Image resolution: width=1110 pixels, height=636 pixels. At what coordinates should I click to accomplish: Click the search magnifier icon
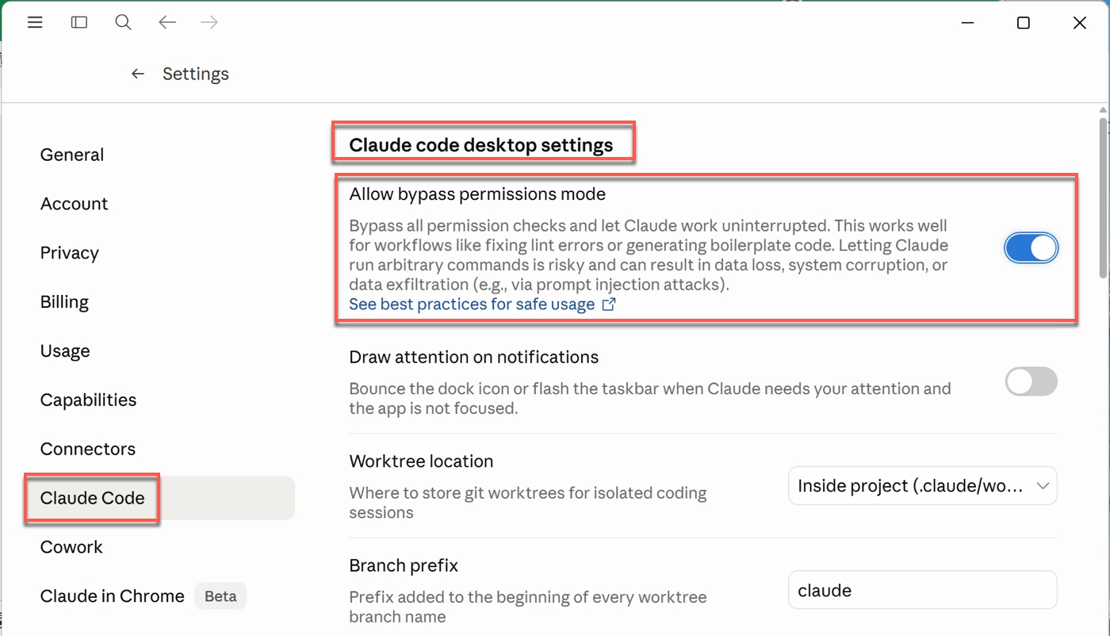click(x=123, y=23)
